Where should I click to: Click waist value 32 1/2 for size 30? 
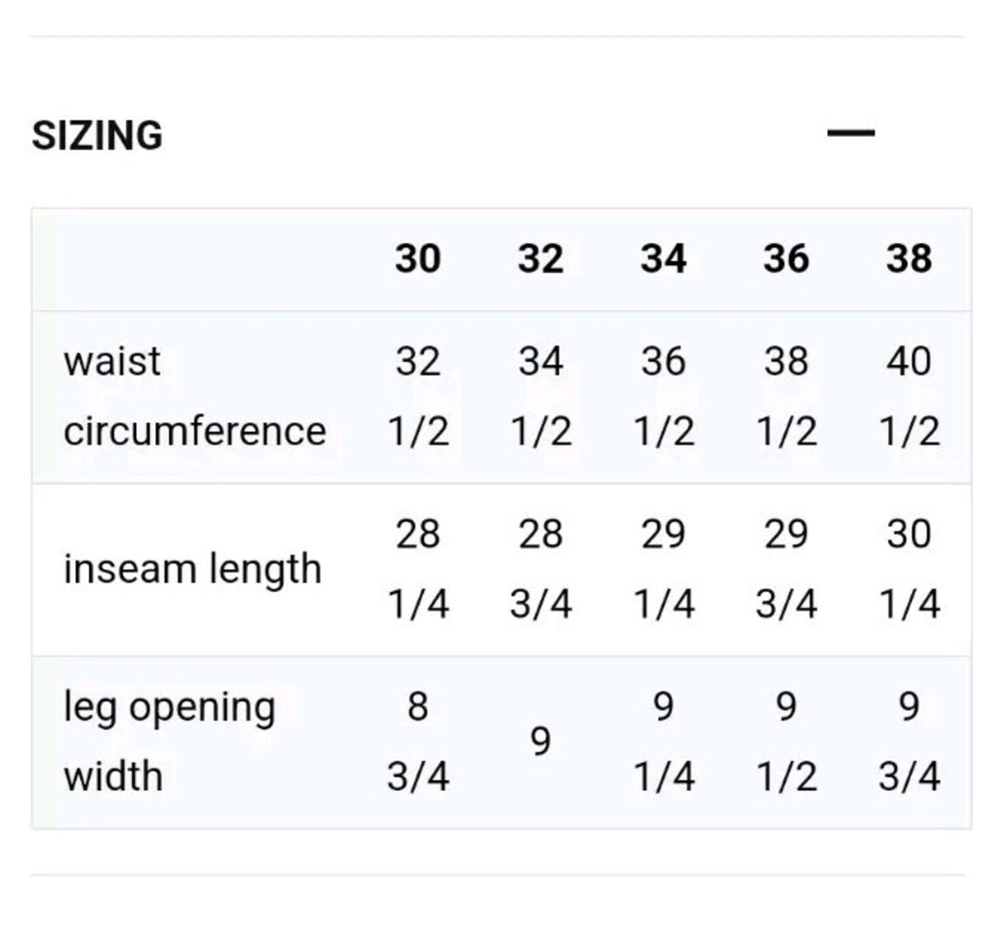[418, 396]
